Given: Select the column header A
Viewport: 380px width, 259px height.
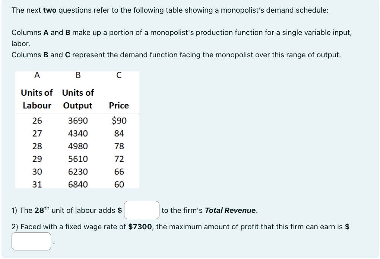Looking at the screenshot, I should pos(37,76).
